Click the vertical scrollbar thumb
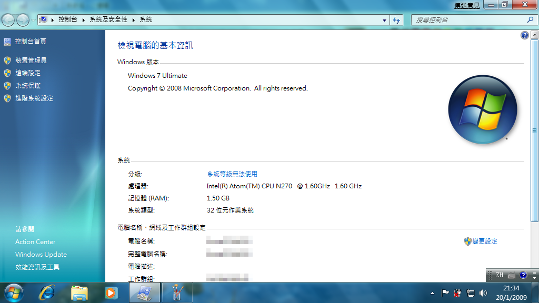This screenshot has width=539, height=303. 535,130
